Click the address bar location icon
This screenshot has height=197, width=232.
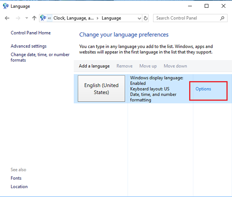pos(43,18)
